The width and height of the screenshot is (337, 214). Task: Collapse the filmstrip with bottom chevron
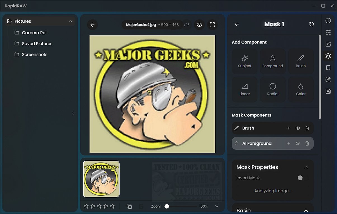click(x=217, y=206)
